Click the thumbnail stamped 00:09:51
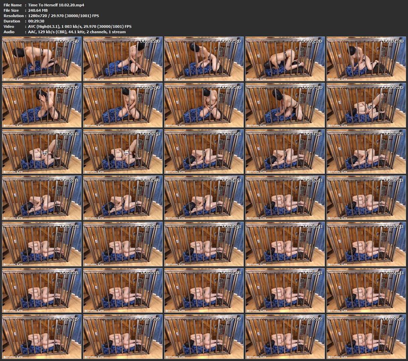This screenshot has height=361, width=408. pos(123,152)
